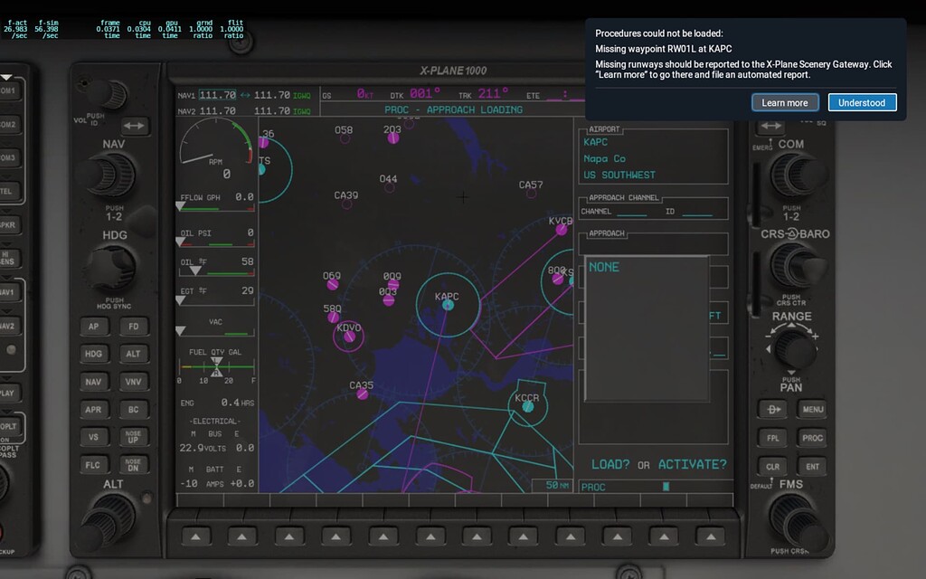The height and width of the screenshot is (579, 926).
Task: Engage the autopilot with the AP button
Action: [x=92, y=325]
